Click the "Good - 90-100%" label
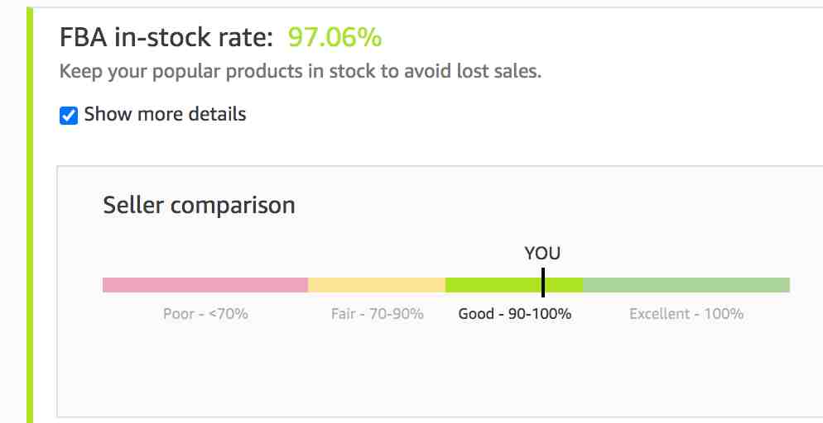This screenshot has width=823, height=423. coord(515,314)
